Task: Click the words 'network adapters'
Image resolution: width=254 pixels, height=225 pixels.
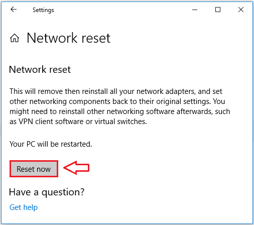Action: [x=166, y=91]
